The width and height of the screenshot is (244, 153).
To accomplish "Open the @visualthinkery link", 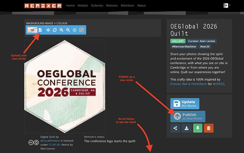I will tap(50, 141).
